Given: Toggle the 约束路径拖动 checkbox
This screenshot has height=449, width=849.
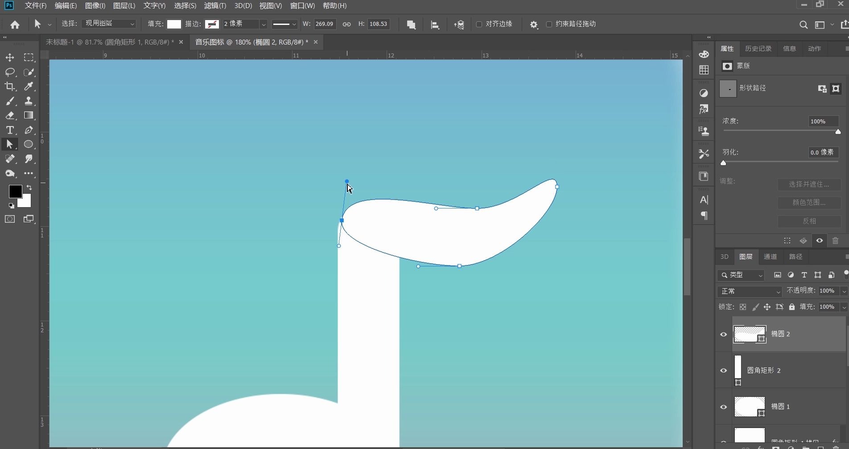Looking at the screenshot, I should (549, 24).
